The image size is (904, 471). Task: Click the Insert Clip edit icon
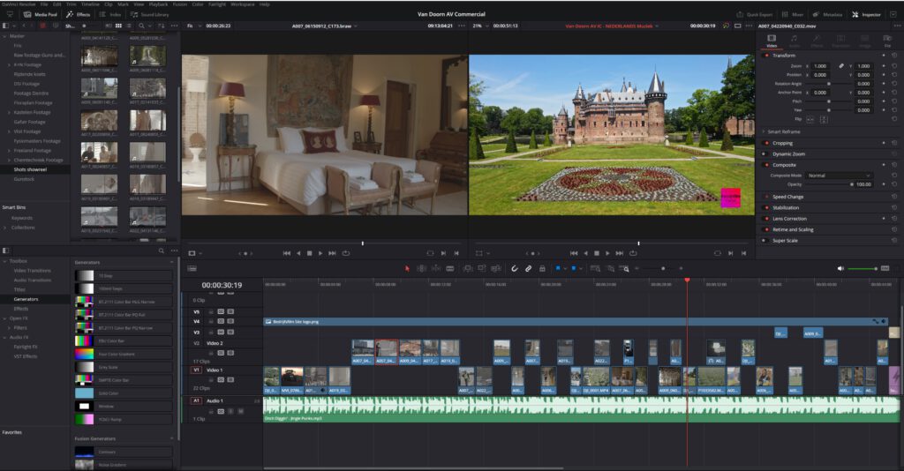coord(468,268)
